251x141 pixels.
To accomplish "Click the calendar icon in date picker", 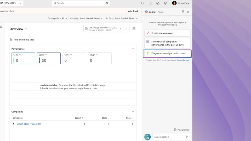I will (x=86, y=29).
